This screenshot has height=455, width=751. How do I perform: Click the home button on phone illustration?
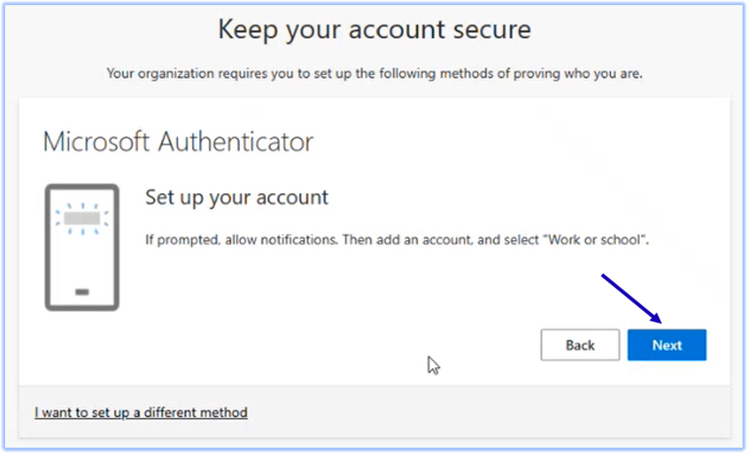(x=82, y=292)
